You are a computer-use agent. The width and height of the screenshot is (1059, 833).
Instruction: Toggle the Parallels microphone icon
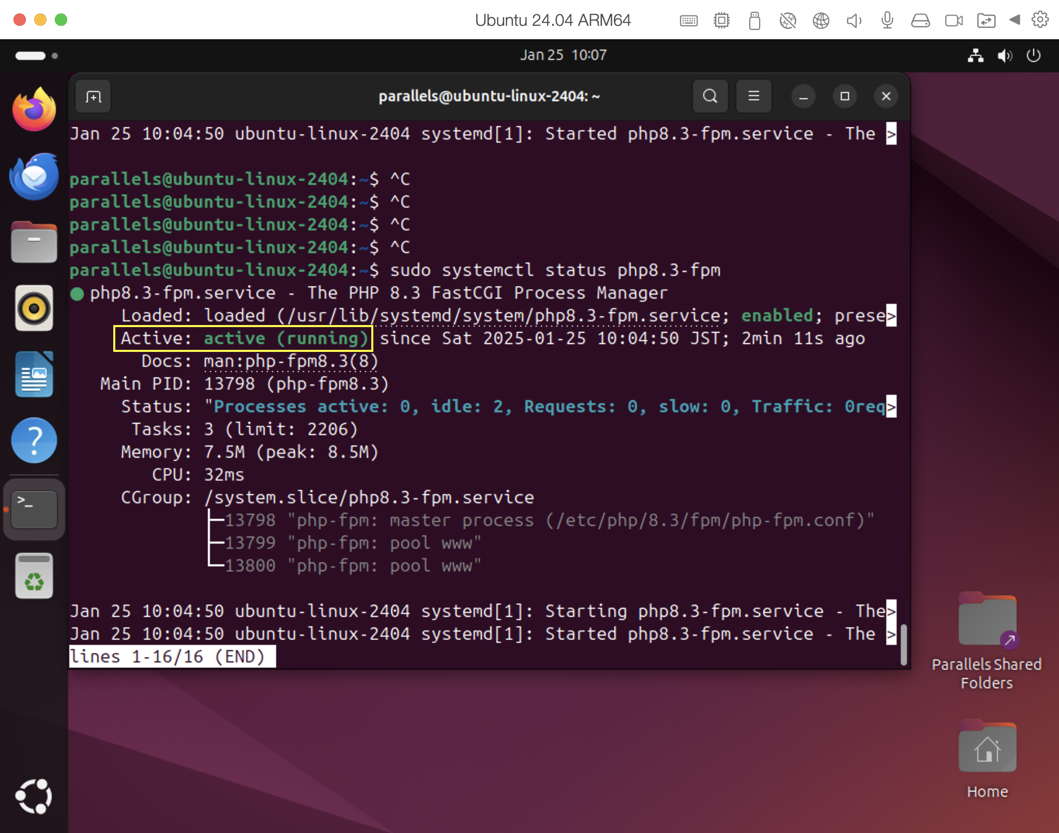click(x=887, y=20)
